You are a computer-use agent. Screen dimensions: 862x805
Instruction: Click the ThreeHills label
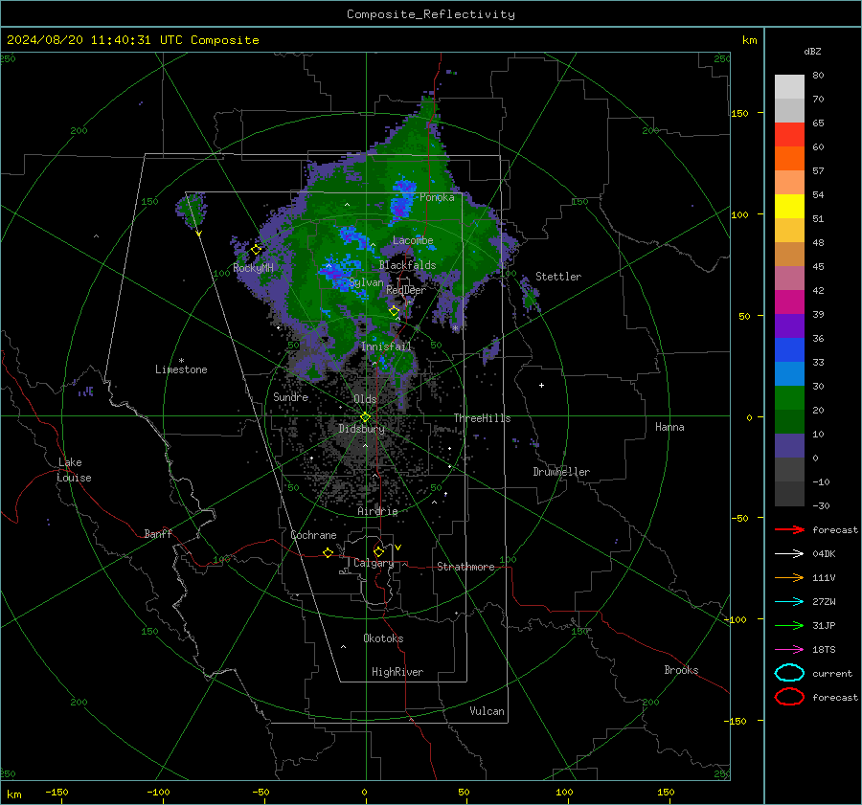click(482, 418)
